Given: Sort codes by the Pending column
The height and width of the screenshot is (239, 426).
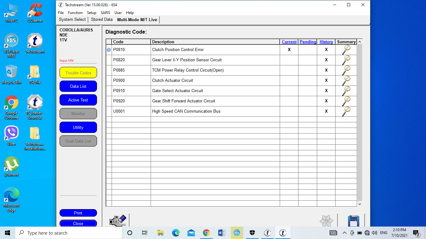Looking at the screenshot, I should point(307,42).
